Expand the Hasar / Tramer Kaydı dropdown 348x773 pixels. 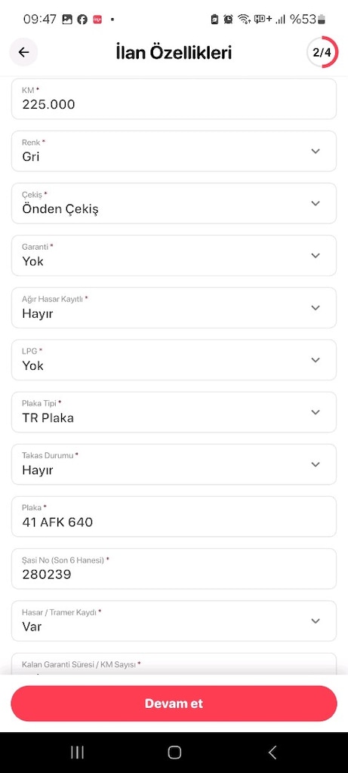pos(174,621)
